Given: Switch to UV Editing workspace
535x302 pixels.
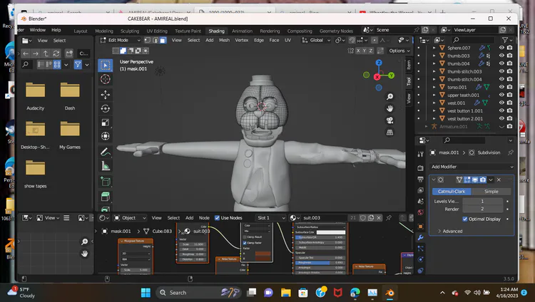Looking at the screenshot, I should (x=157, y=31).
